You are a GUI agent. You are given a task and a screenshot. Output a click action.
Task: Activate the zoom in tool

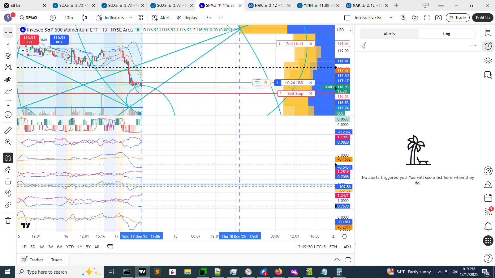point(8,142)
